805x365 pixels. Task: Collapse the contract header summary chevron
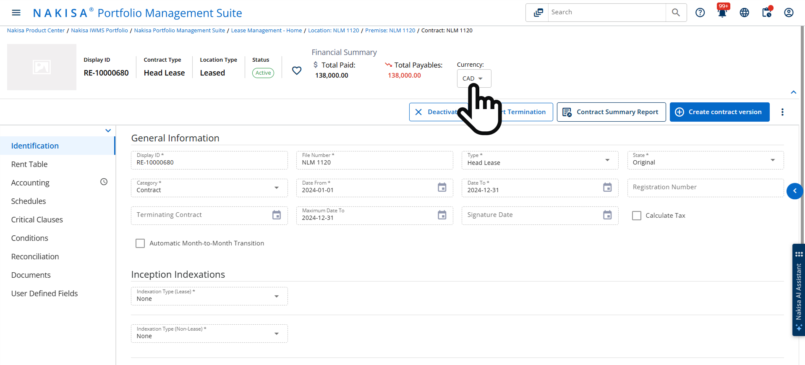tap(794, 92)
